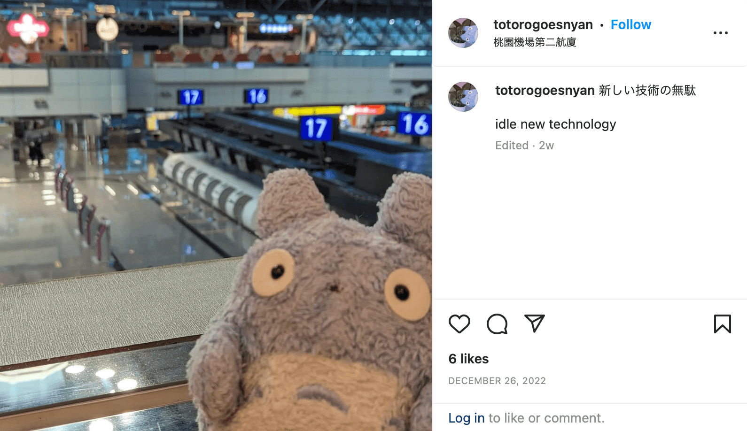
Task: Click header profile avatar picture
Action: coord(463,33)
